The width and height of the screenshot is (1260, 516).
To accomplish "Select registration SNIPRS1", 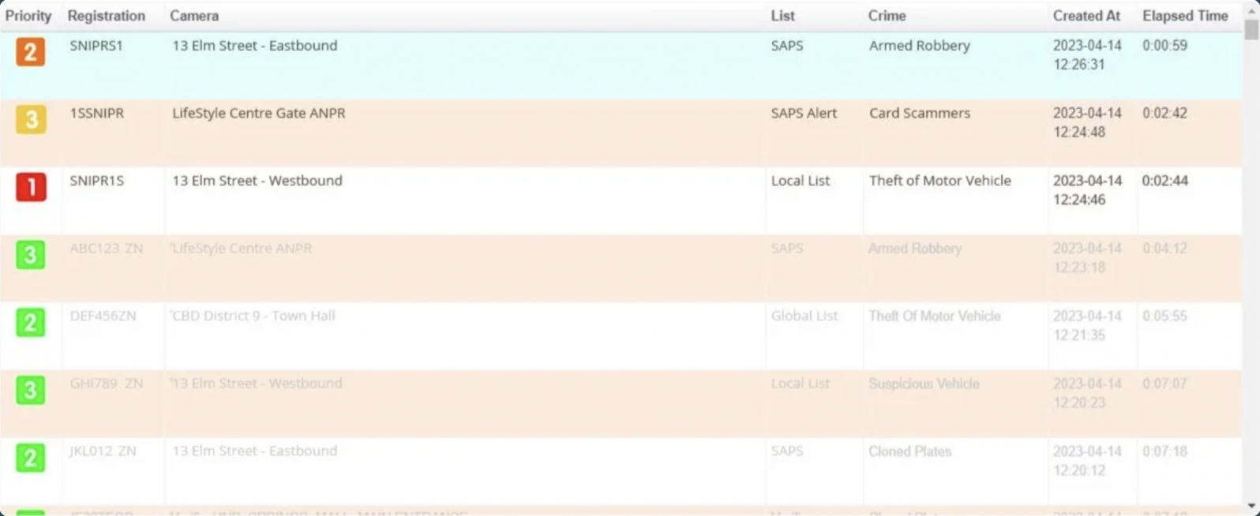I will pyautogui.click(x=96, y=46).
